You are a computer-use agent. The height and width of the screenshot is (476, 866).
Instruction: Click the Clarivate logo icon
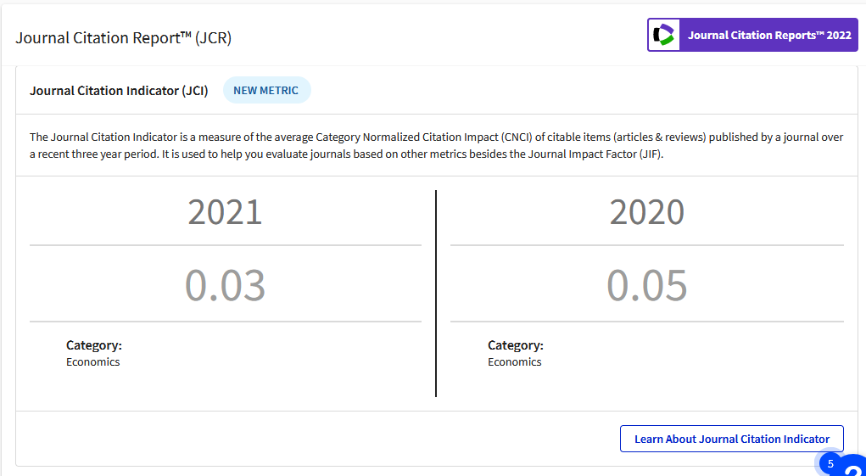(663, 35)
